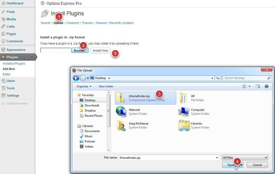Switch to the Popular plugins tab
Screen dimensions: 275x174
tap(87, 23)
